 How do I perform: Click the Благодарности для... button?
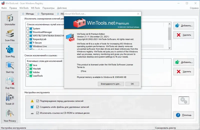point(111,84)
